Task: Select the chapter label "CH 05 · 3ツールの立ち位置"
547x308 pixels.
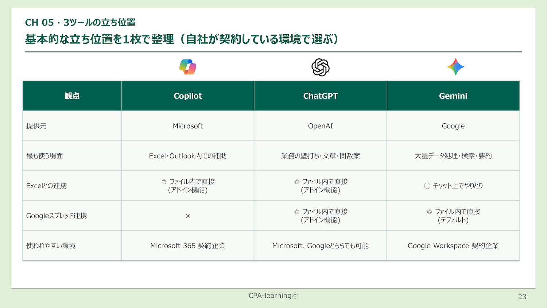Action: (x=80, y=23)
